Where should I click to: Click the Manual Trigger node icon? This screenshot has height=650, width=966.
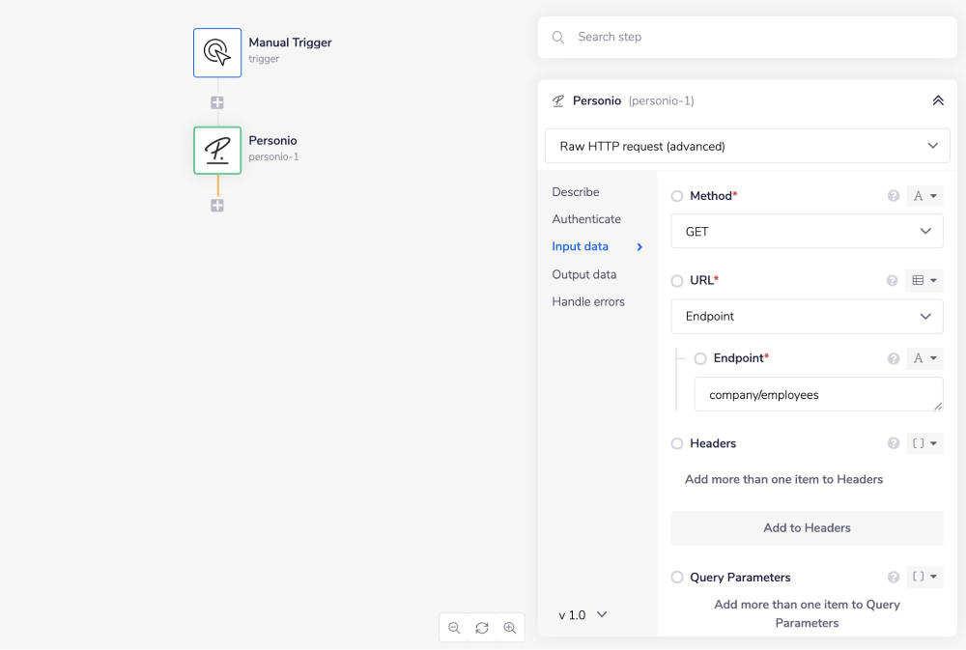pos(217,52)
